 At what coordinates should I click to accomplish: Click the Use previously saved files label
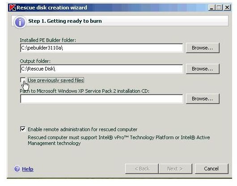[x=56, y=80]
